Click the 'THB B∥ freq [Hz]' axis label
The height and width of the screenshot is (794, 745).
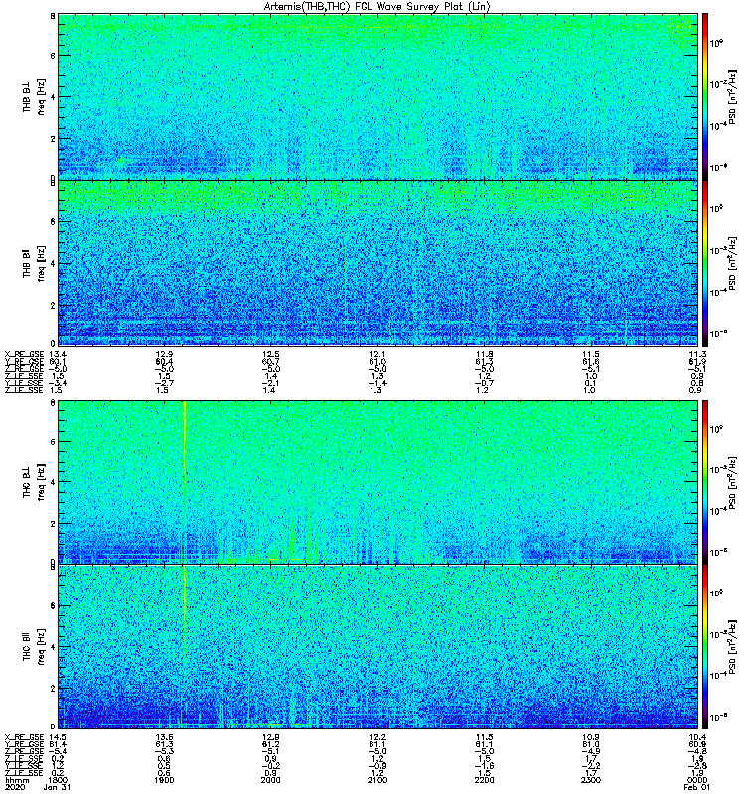34,263
